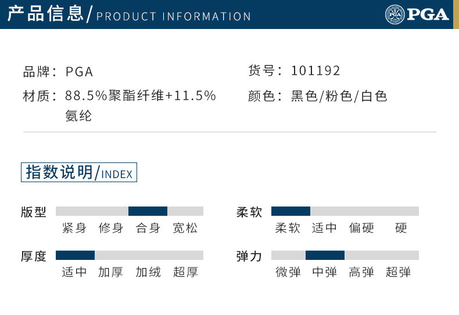
Task: Choose the 偏硬 softness option label
Action: [x=361, y=229]
